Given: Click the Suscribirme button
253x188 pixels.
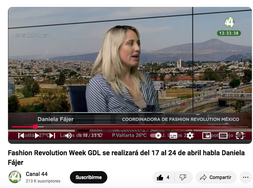Looking at the screenshot, I should [89, 177].
